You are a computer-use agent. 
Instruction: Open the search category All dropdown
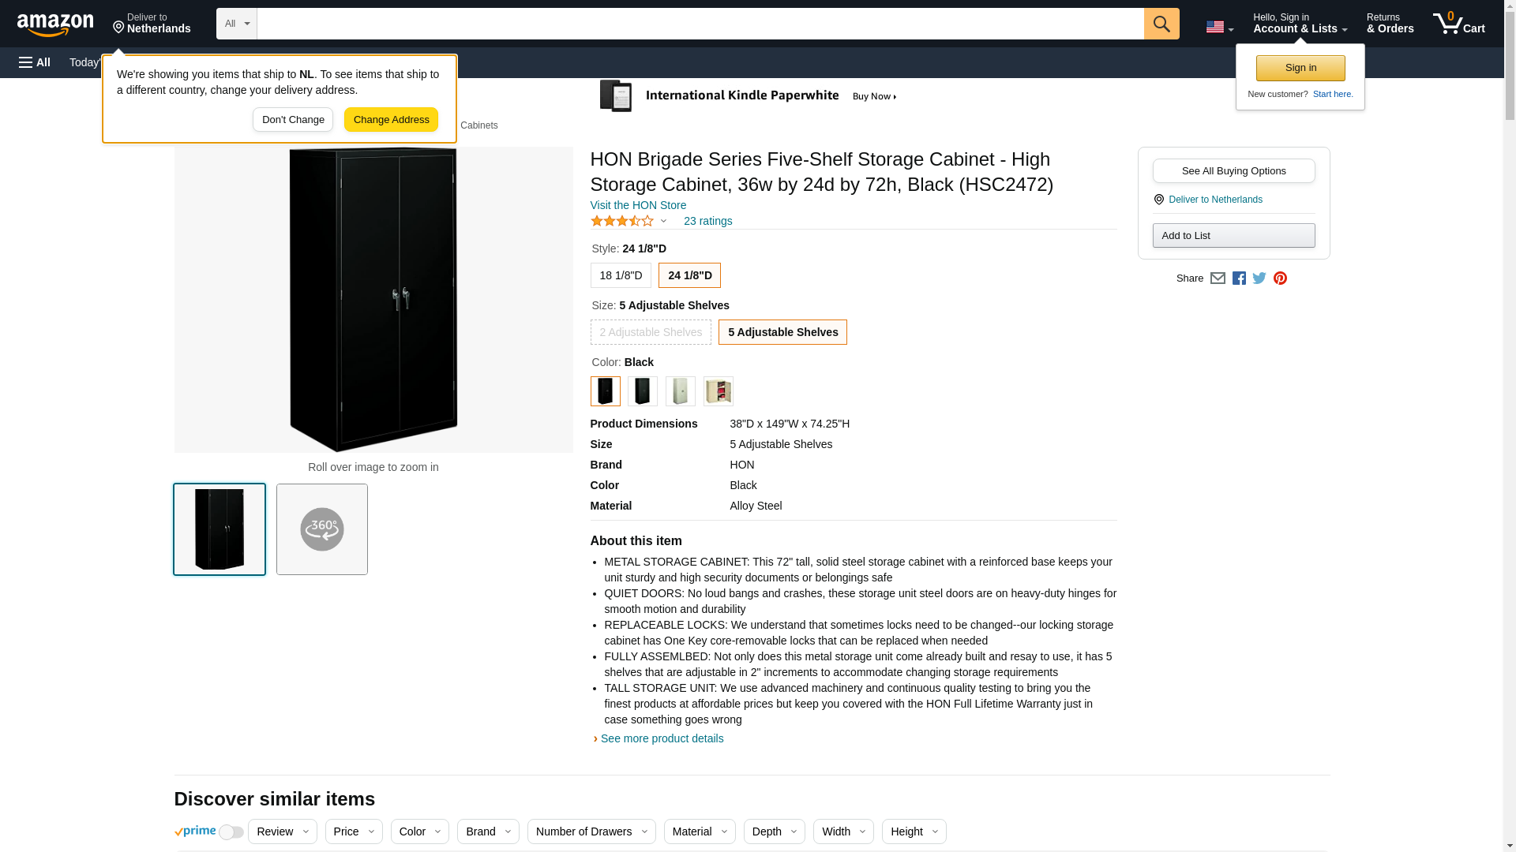[236, 24]
